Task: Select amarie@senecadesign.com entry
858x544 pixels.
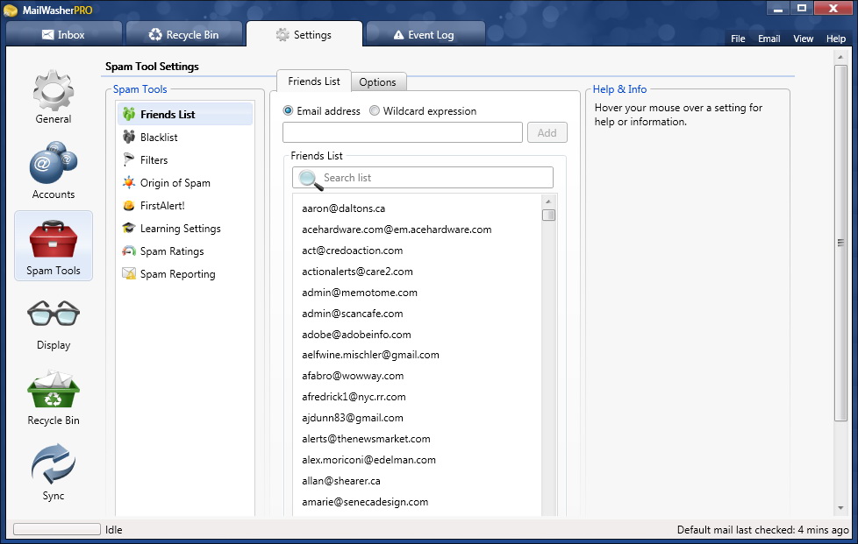Action: pyautogui.click(x=365, y=501)
